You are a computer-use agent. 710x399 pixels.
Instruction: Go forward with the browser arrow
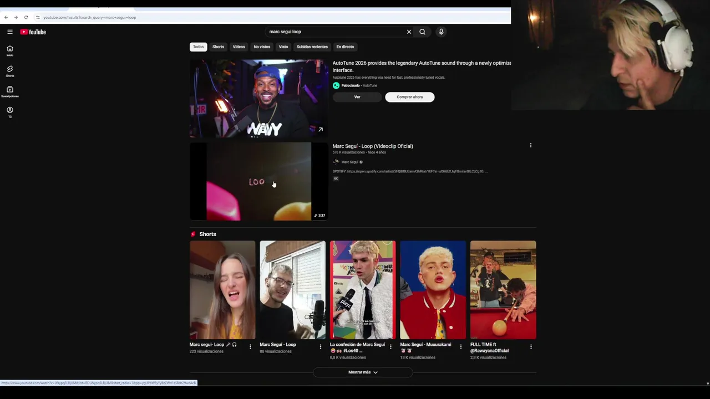click(x=16, y=17)
